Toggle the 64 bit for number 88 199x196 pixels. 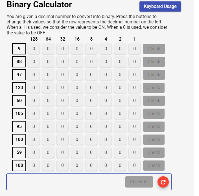(48, 61)
